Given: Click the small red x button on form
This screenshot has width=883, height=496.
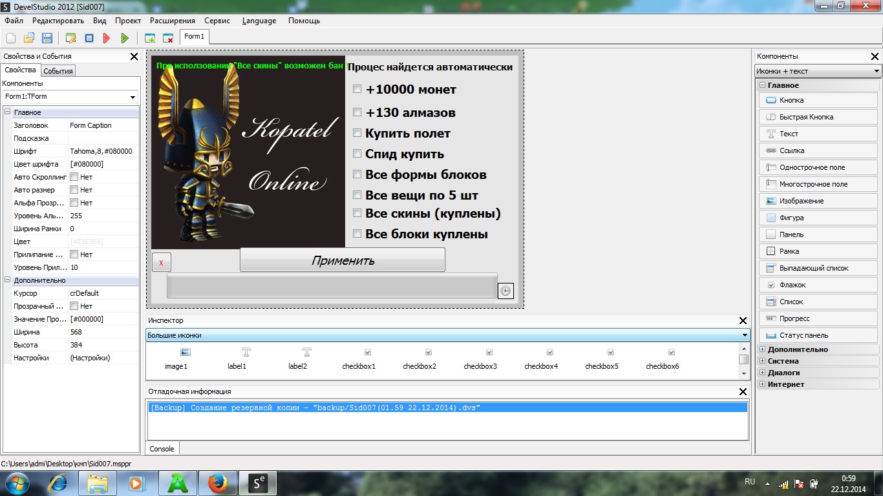Looking at the screenshot, I should (161, 263).
